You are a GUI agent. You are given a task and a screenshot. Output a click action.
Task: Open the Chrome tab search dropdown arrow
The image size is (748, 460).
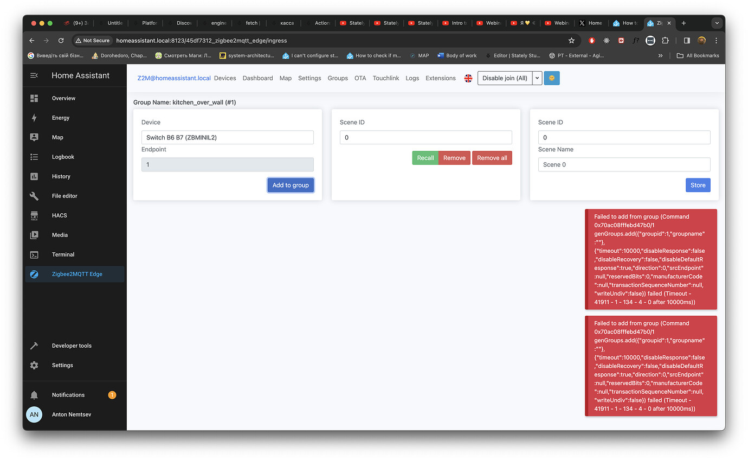(x=717, y=23)
